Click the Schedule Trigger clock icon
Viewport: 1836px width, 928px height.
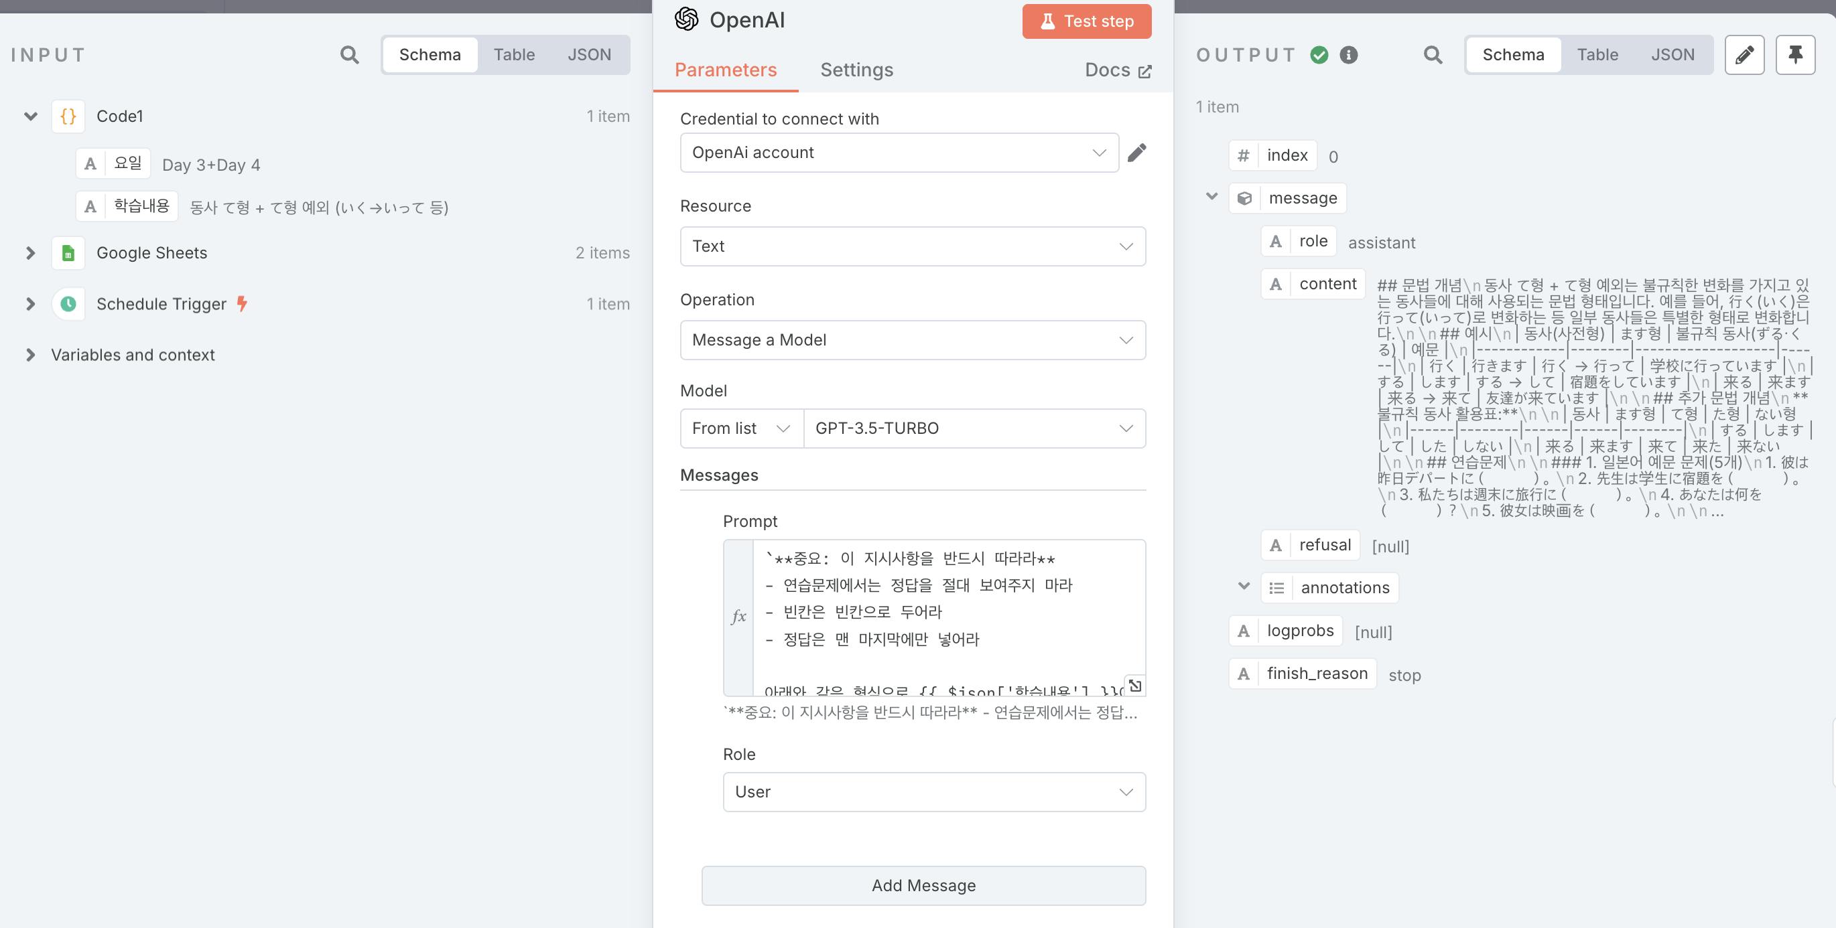click(x=68, y=304)
